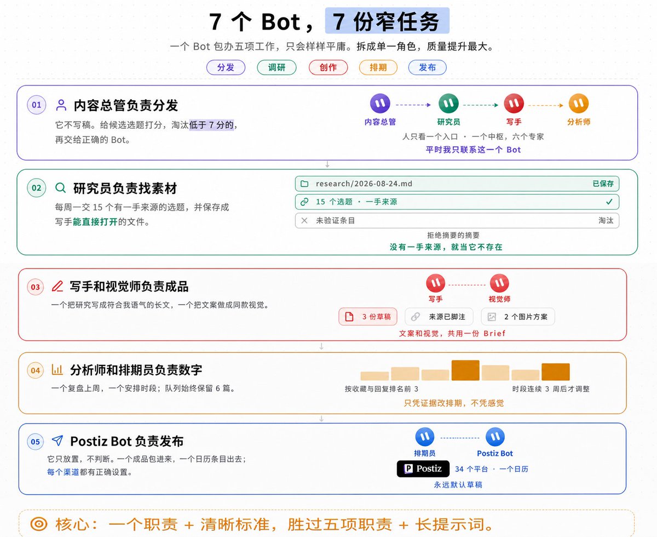Click the magnifier icon beside 研究员负责找素材
This screenshot has width=657, height=537.
coord(61,188)
